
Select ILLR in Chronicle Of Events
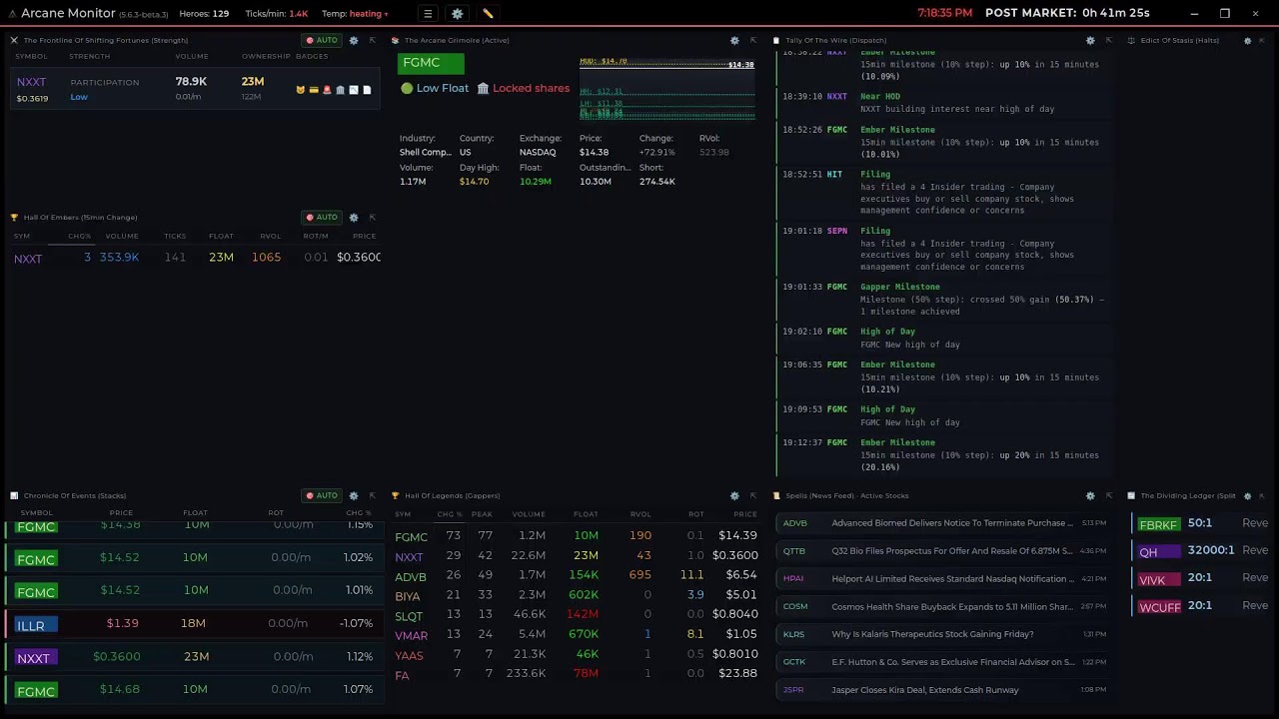click(x=36, y=625)
